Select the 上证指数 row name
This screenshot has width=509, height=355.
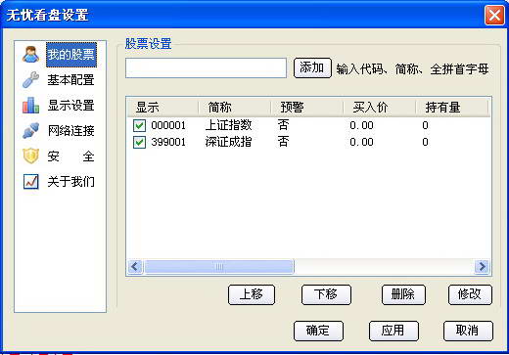pyautogui.click(x=229, y=125)
